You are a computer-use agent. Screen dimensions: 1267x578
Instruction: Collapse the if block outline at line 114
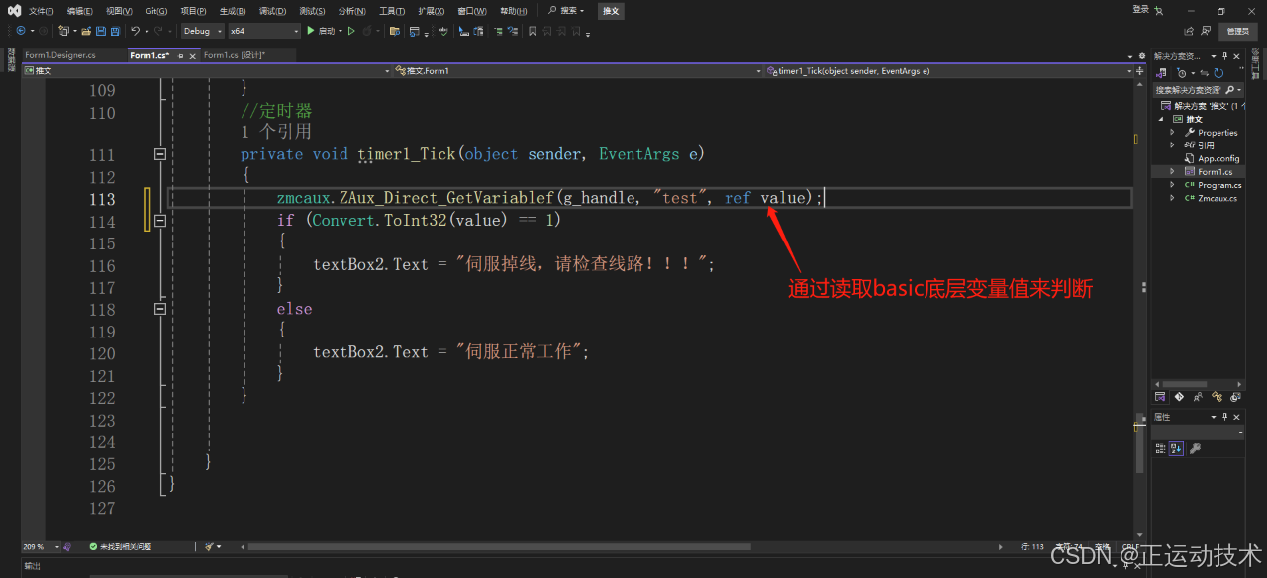pyautogui.click(x=160, y=221)
